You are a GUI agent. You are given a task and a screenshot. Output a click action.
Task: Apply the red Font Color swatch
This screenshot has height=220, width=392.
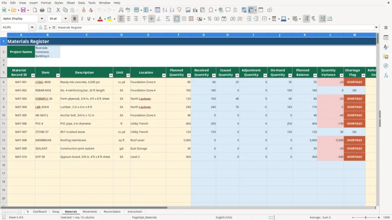[x=100, y=19]
